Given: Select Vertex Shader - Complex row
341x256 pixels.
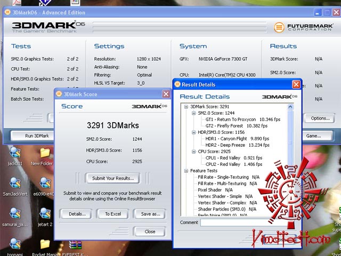Looking at the screenshot, I should pos(228,203).
